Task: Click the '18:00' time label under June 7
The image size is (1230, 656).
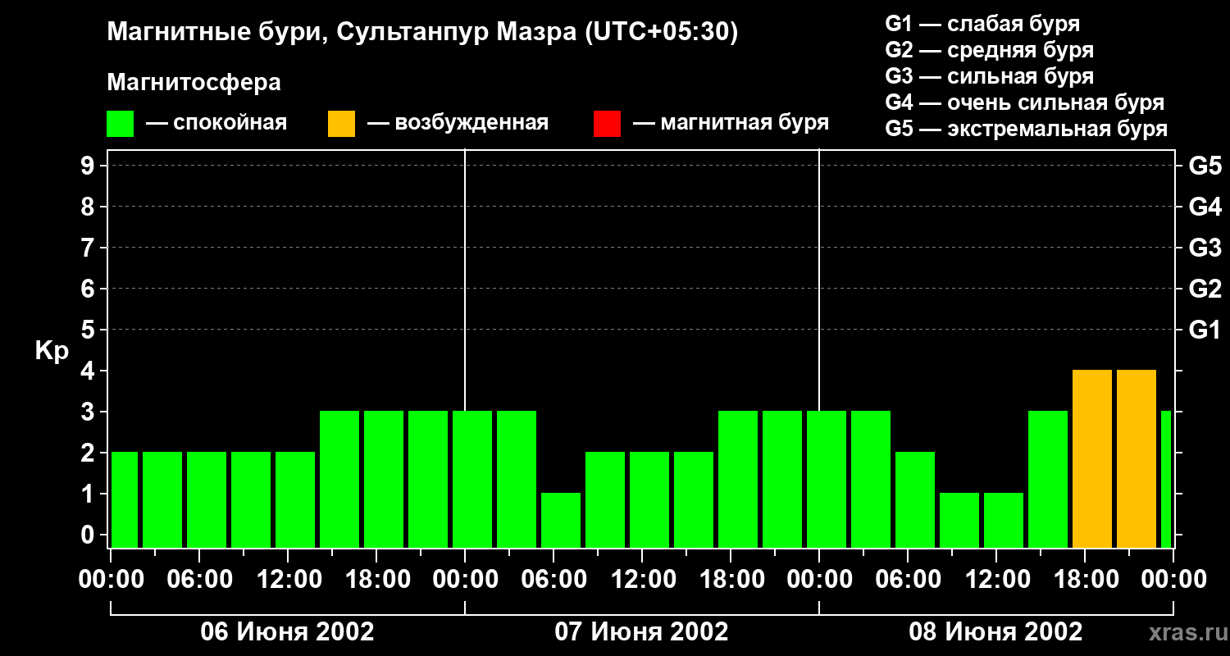Action: (x=731, y=580)
